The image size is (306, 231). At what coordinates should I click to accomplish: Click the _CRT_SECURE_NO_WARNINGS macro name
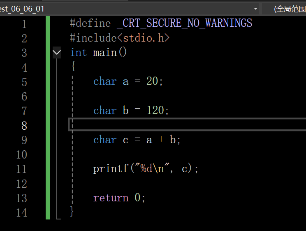coord(184,23)
